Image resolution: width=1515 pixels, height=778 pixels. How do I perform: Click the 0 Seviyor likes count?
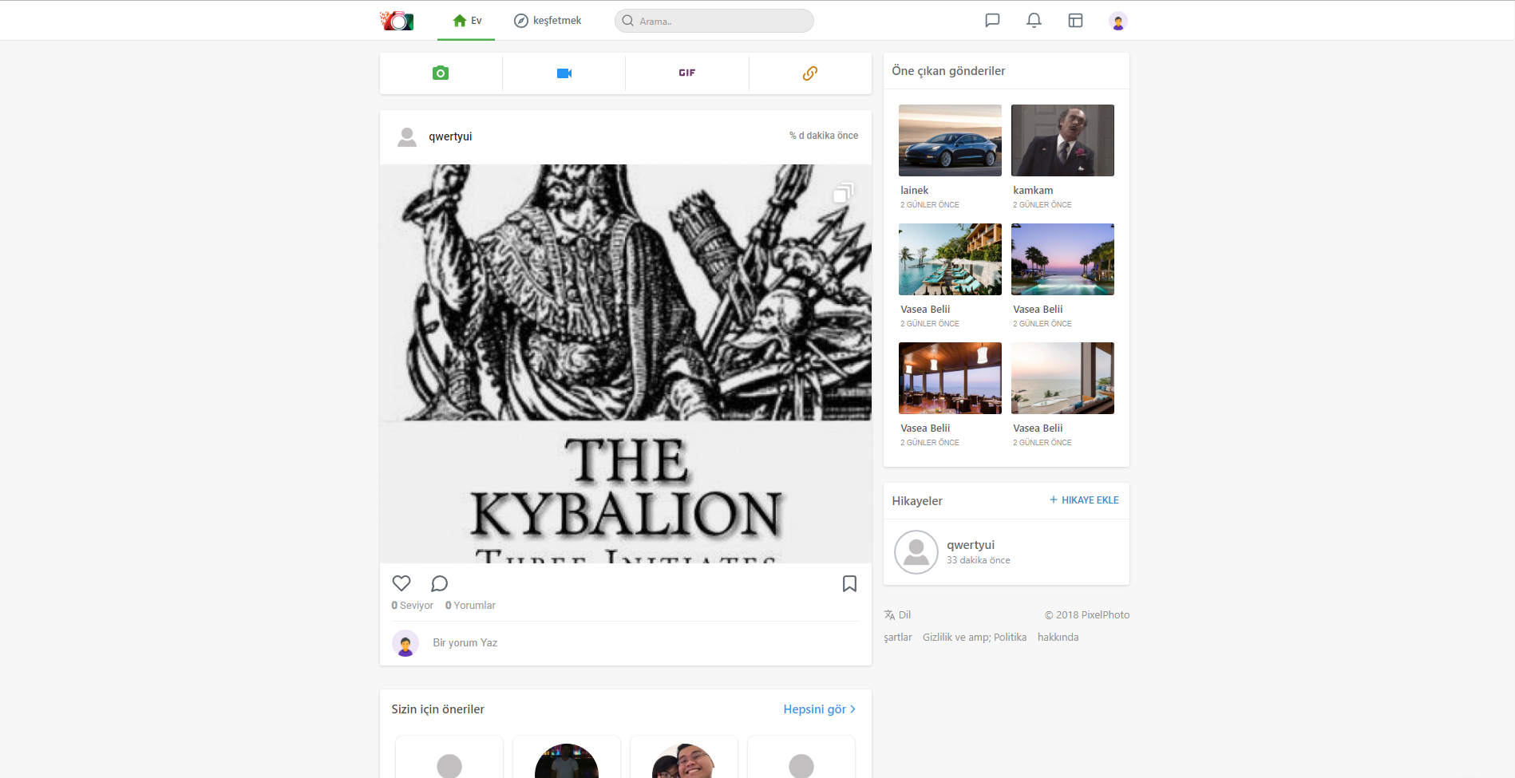click(412, 606)
